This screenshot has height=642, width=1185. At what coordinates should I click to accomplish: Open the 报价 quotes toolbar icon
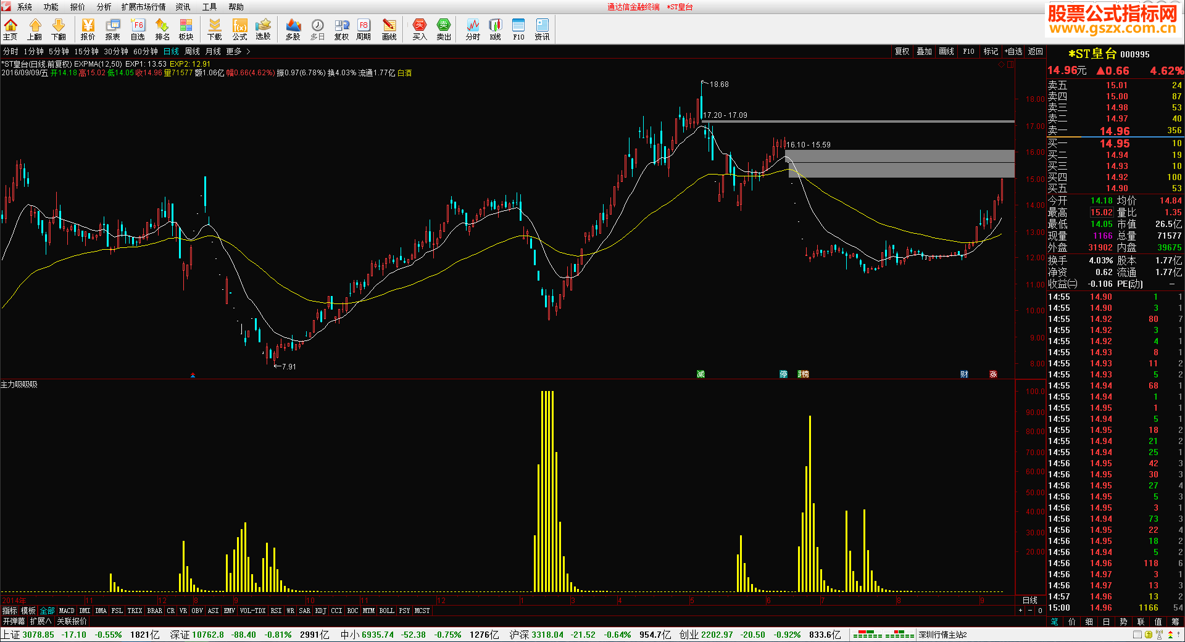(88, 29)
